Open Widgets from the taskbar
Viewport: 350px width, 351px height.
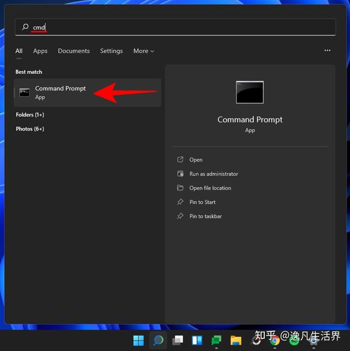point(197,341)
